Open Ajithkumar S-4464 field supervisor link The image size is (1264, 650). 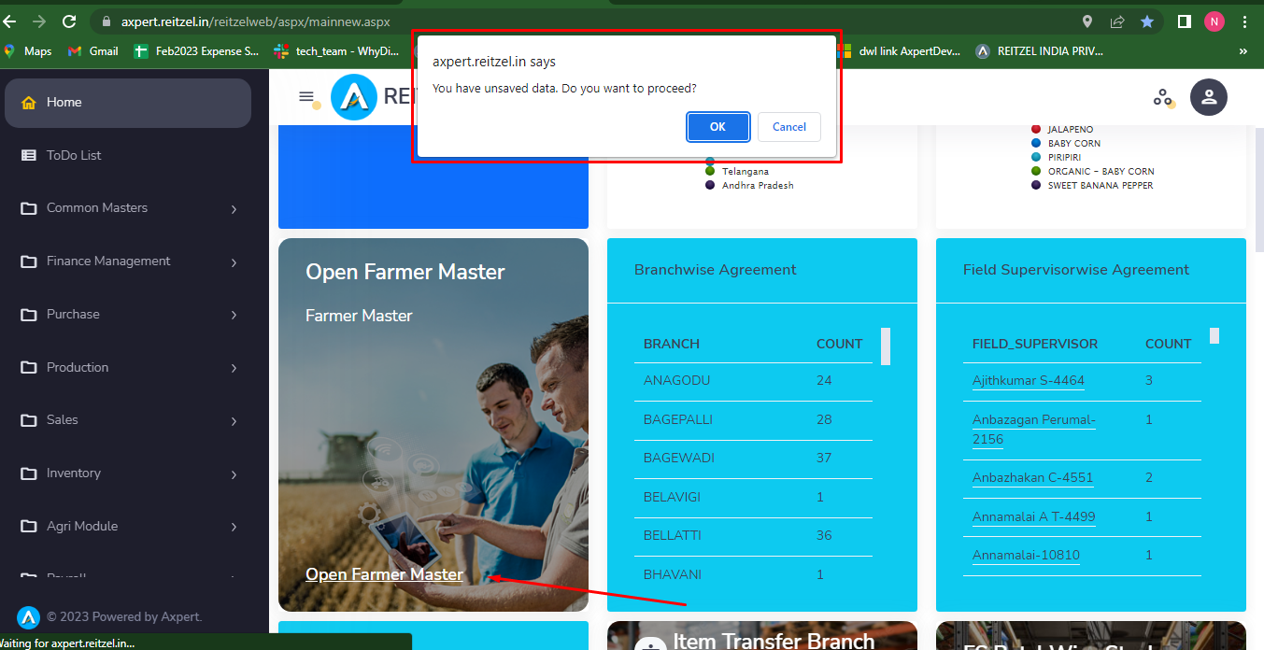1028,381
